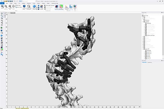Close the Properties panel

point(163,61)
